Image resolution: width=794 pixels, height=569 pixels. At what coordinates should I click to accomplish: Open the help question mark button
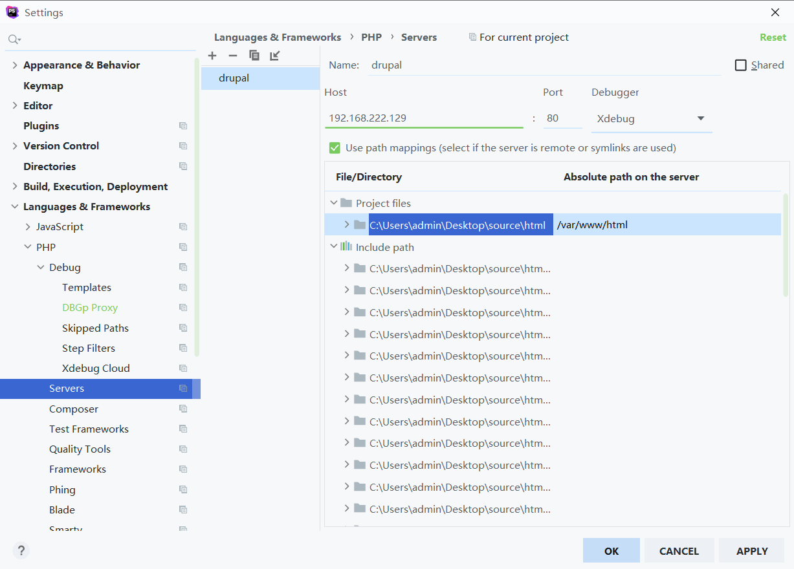tap(21, 551)
